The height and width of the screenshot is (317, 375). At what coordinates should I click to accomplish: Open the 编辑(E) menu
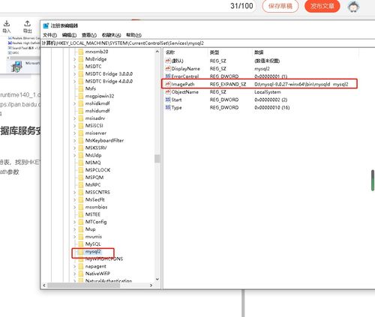pyautogui.click(x=69, y=35)
